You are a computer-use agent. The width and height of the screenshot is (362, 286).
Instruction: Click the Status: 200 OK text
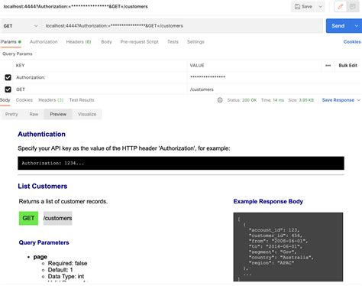pos(242,100)
